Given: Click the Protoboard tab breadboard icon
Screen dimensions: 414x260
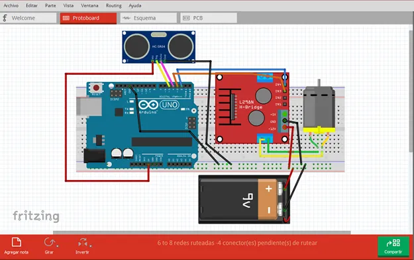Looking at the screenshot, I should [66, 18].
